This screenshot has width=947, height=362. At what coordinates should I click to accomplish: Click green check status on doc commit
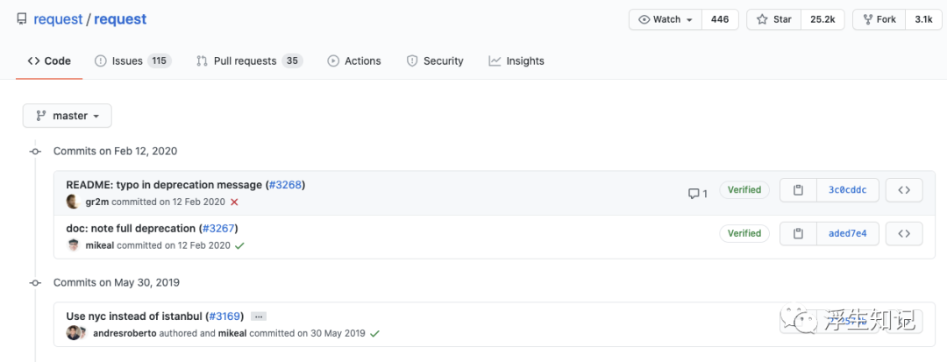[x=239, y=245]
